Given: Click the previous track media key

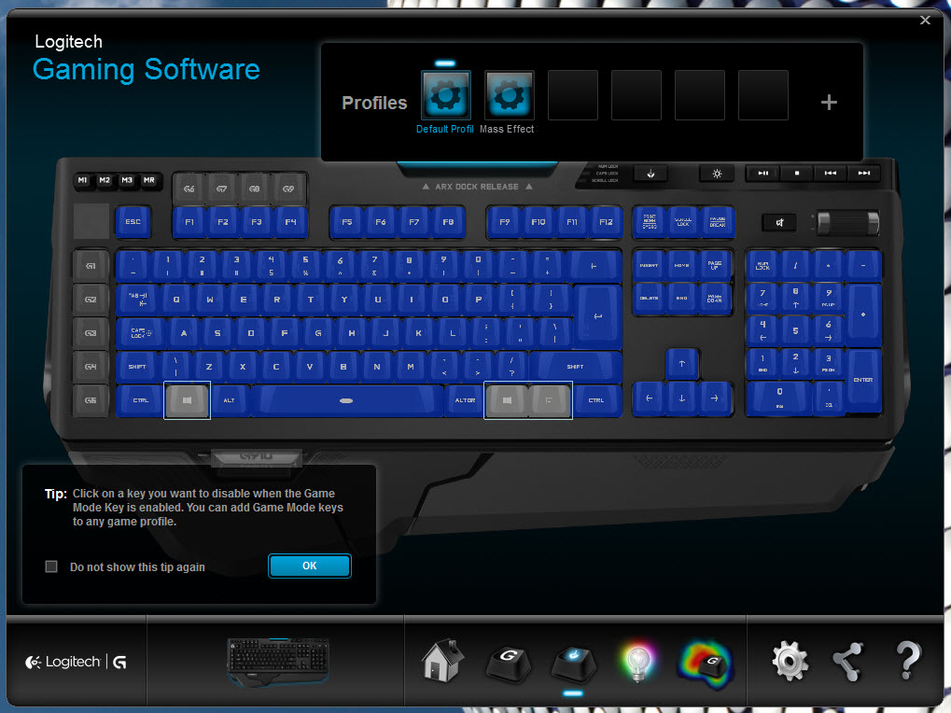Looking at the screenshot, I should click(x=831, y=174).
